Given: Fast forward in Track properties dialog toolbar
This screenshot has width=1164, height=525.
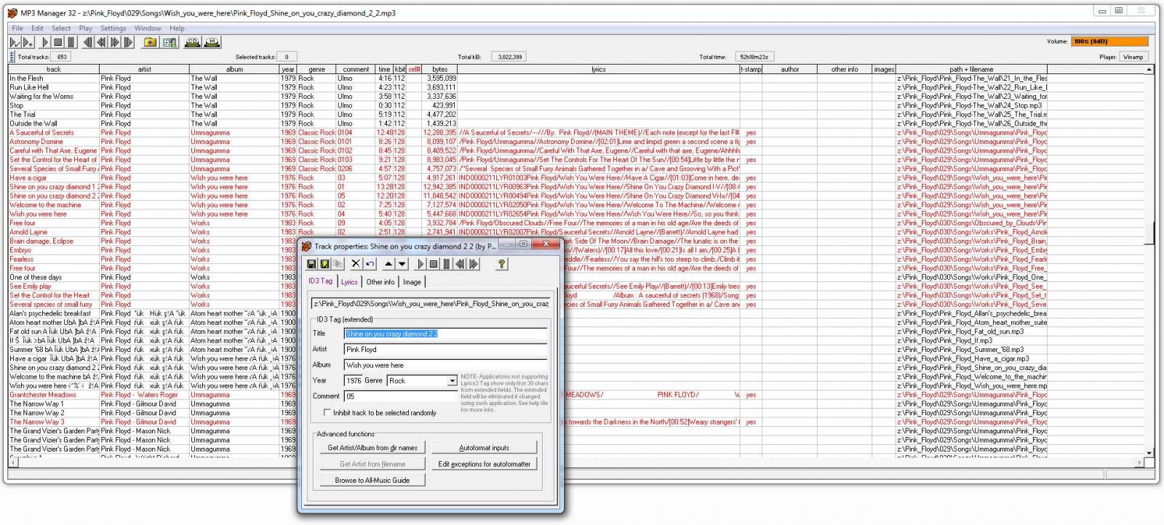Looking at the screenshot, I should (474, 264).
